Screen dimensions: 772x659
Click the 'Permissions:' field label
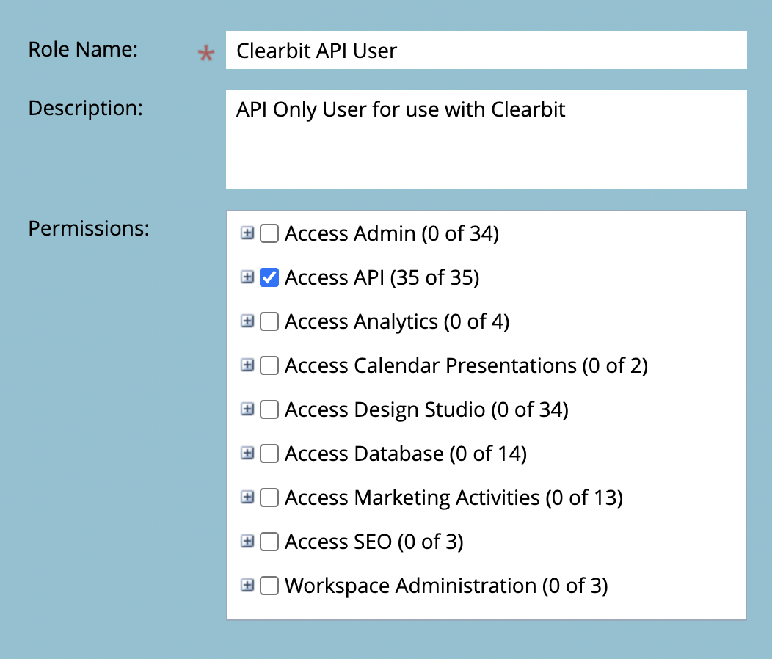pos(89,228)
